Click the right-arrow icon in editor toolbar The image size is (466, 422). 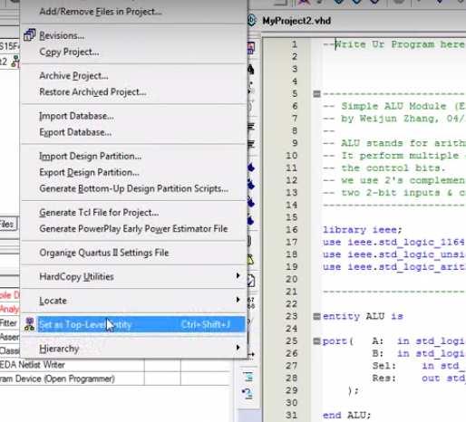[x=251, y=354]
